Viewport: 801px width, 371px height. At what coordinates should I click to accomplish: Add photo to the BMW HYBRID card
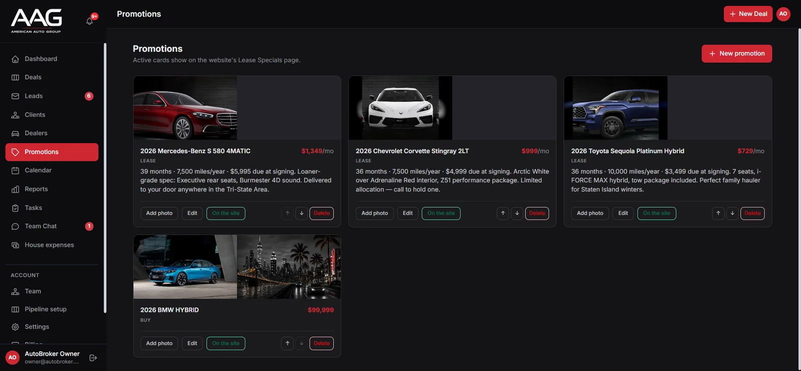point(159,343)
